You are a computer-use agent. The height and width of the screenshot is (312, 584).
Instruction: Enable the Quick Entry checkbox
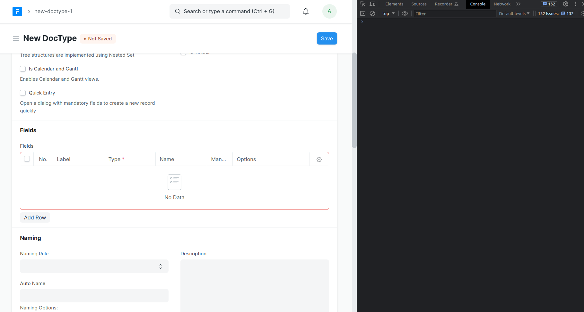click(23, 93)
